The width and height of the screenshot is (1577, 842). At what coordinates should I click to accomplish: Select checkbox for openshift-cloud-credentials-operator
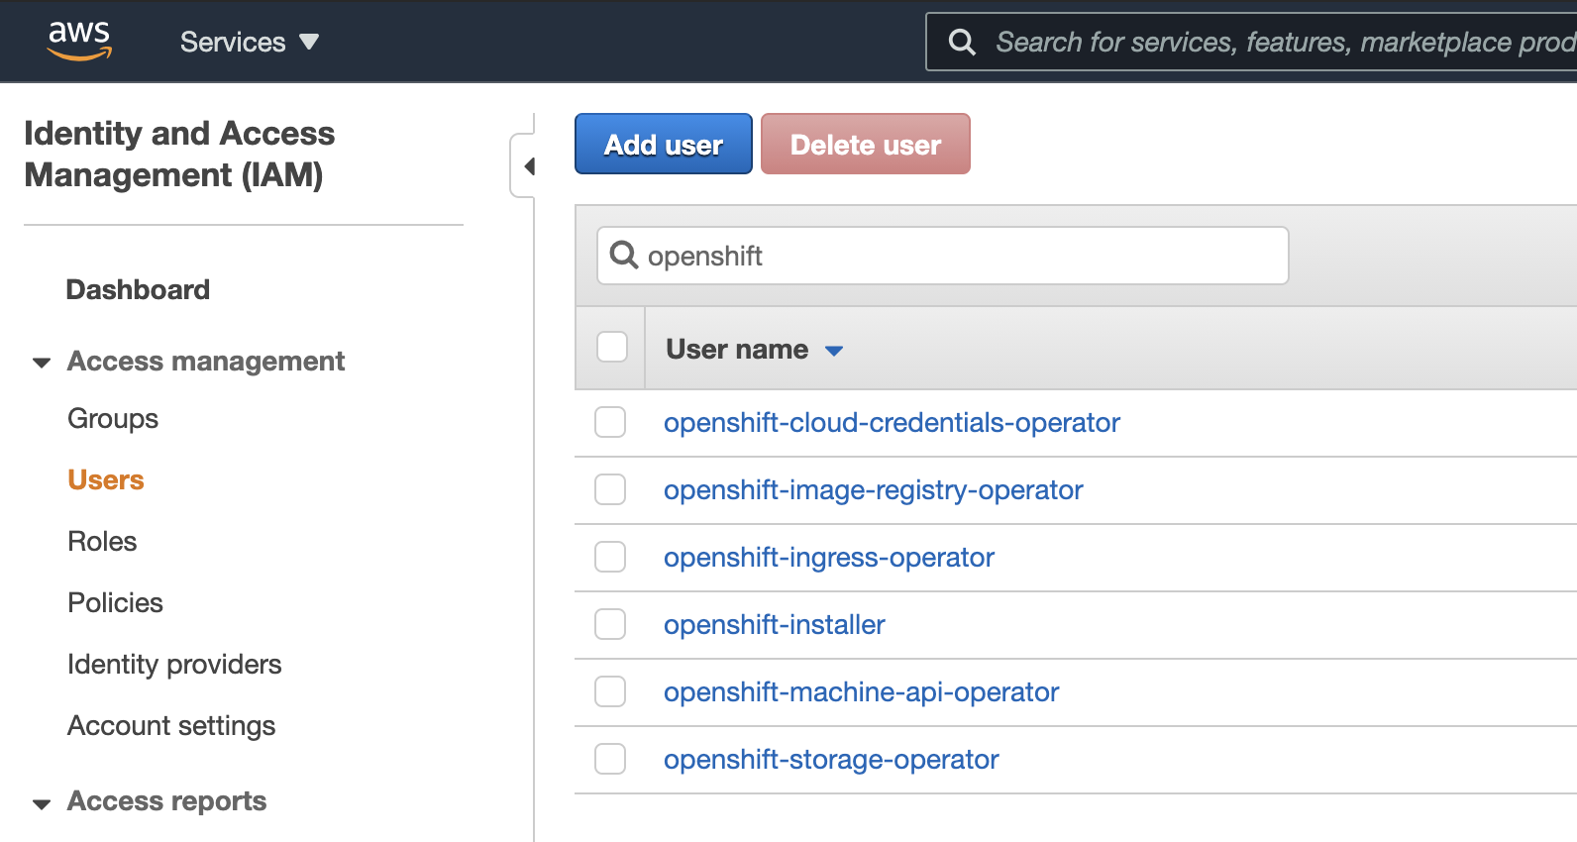pos(610,422)
